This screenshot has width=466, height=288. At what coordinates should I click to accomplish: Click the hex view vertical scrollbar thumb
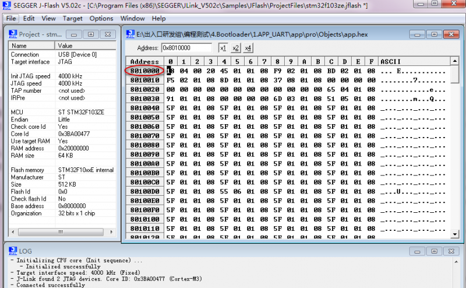tap(455, 75)
